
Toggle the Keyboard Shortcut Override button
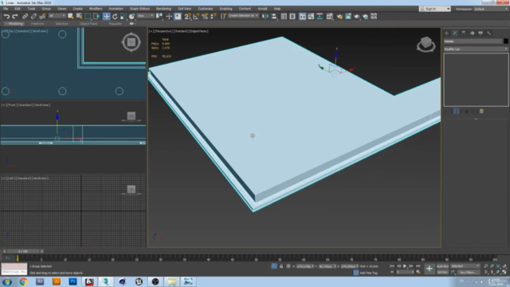pyautogui.click(x=178, y=16)
